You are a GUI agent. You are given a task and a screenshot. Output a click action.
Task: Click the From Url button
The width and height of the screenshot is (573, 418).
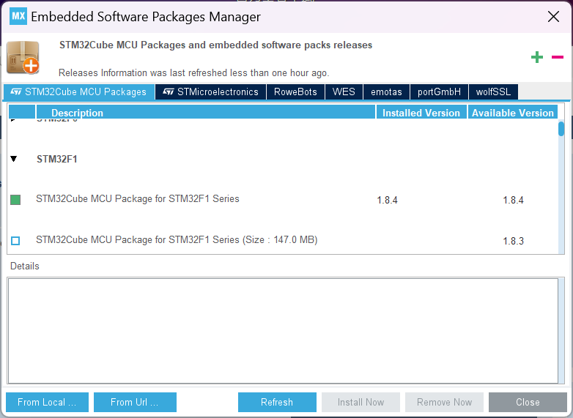tap(135, 402)
